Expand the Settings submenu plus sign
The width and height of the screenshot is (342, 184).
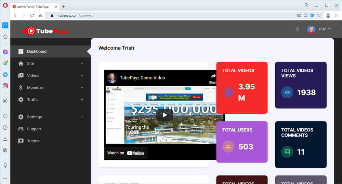(x=82, y=117)
